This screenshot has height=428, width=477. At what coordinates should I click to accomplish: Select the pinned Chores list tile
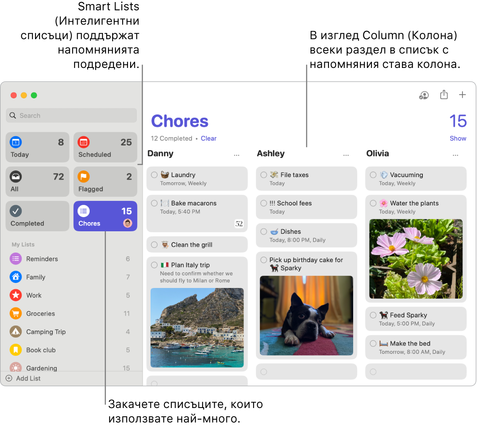[105, 216]
